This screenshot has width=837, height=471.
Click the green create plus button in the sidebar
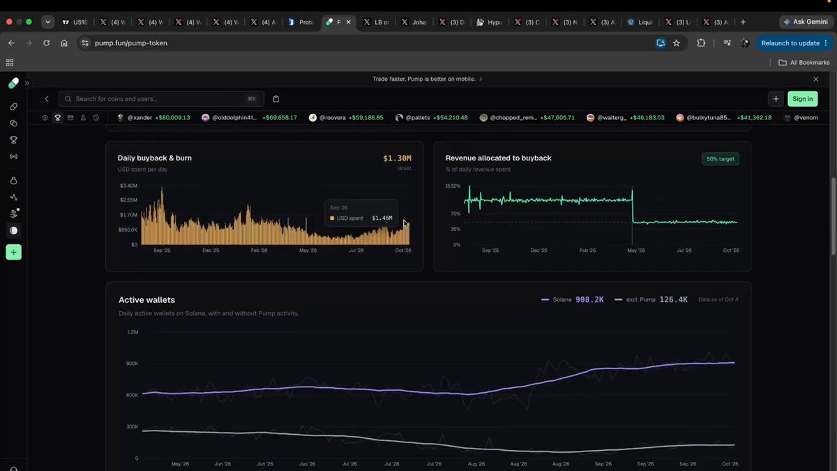click(13, 252)
